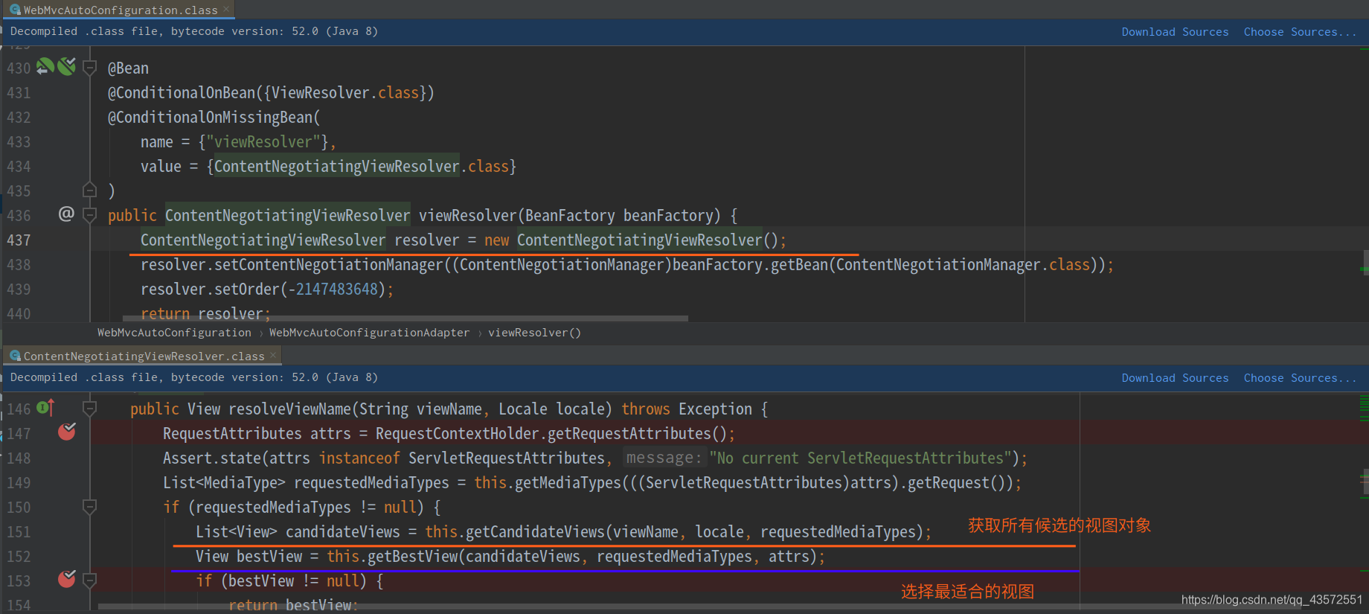Click "No current ServletRequestAttributes" string
The height and width of the screenshot is (614, 1369).
click(x=860, y=458)
